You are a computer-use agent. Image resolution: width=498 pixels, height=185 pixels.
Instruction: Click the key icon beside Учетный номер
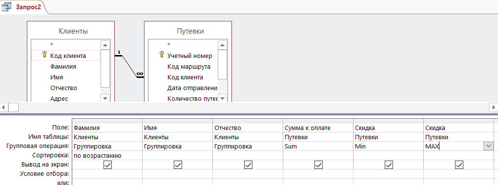click(162, 55)
